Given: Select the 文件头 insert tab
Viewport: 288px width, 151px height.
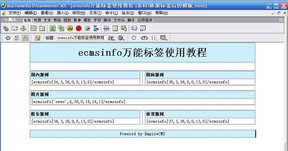Looking at the screenshot, I should point(119,20).
